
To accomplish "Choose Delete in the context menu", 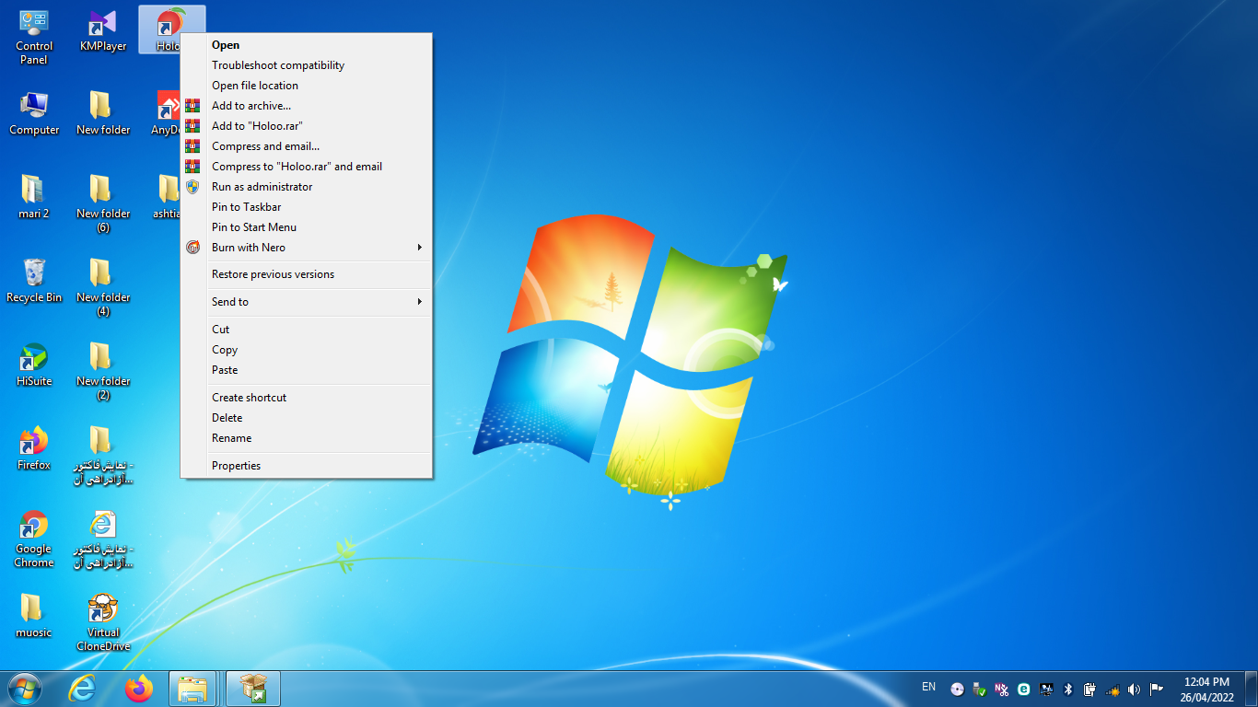I will [x=307, y=418].
